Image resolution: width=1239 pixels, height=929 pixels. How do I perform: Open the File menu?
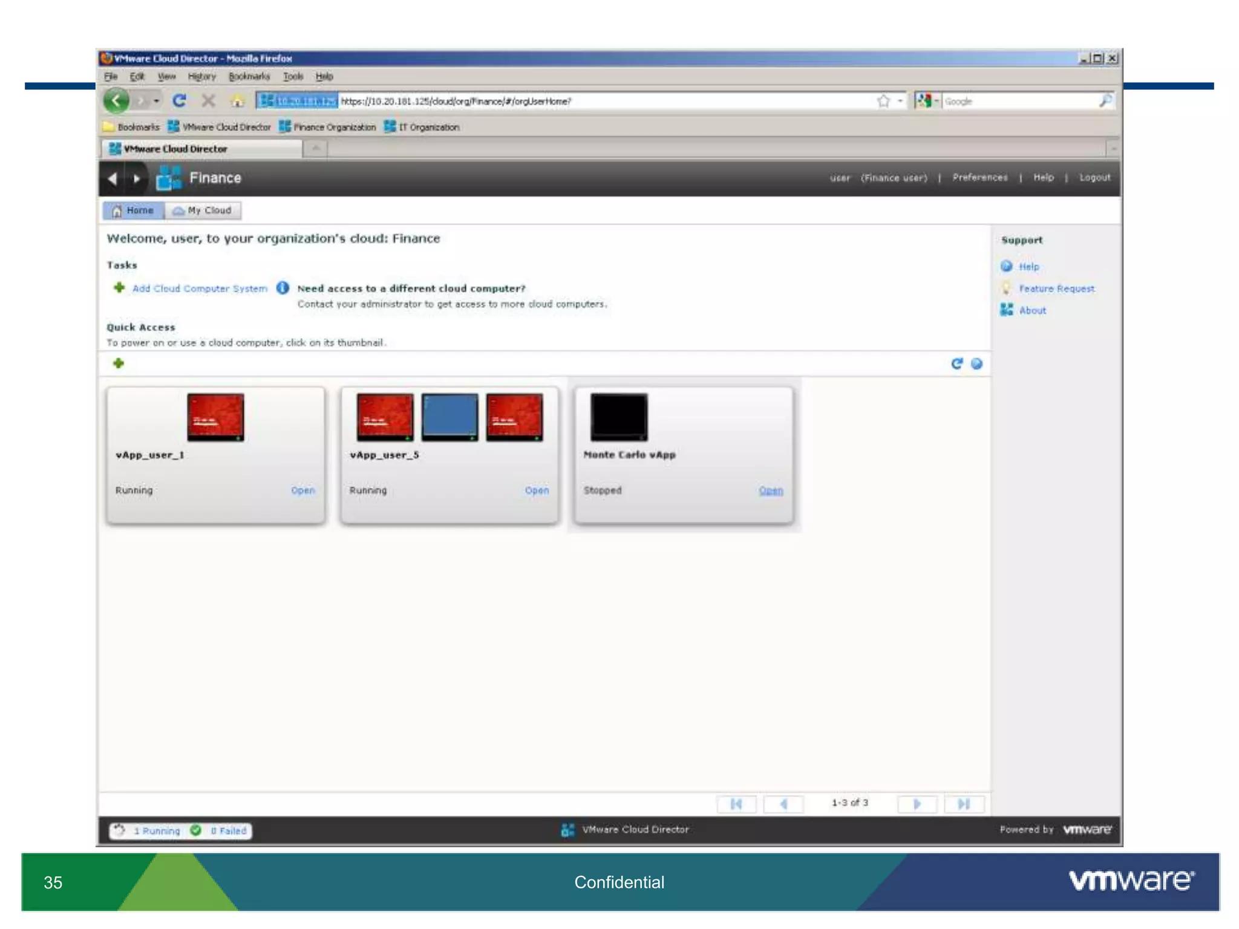click(111, 76)
